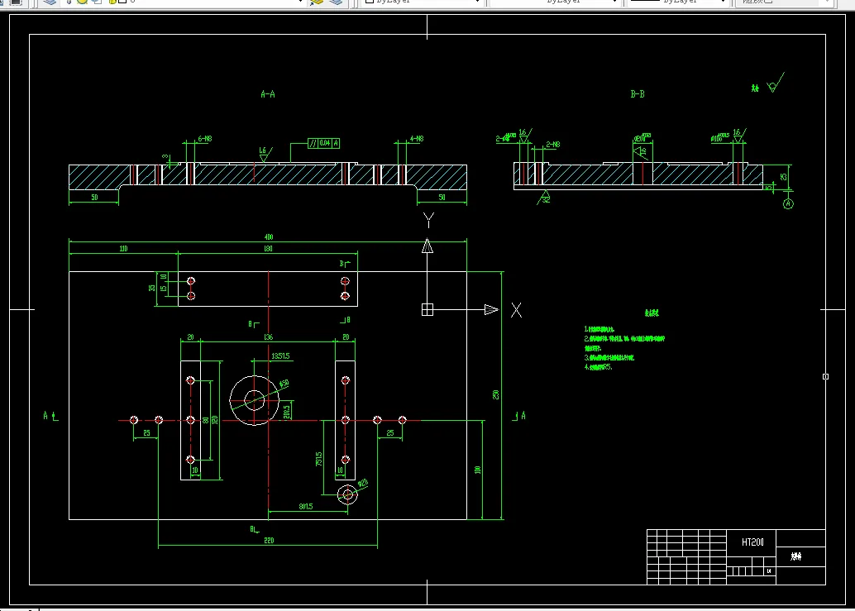
Task: Select the left 25 hole spacing dimension
Action: point(146,432)
